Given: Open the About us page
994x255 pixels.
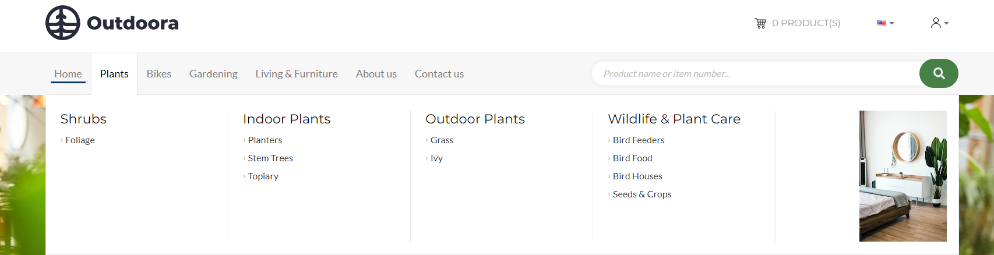Looking at the screenshot, I should 376,74.
